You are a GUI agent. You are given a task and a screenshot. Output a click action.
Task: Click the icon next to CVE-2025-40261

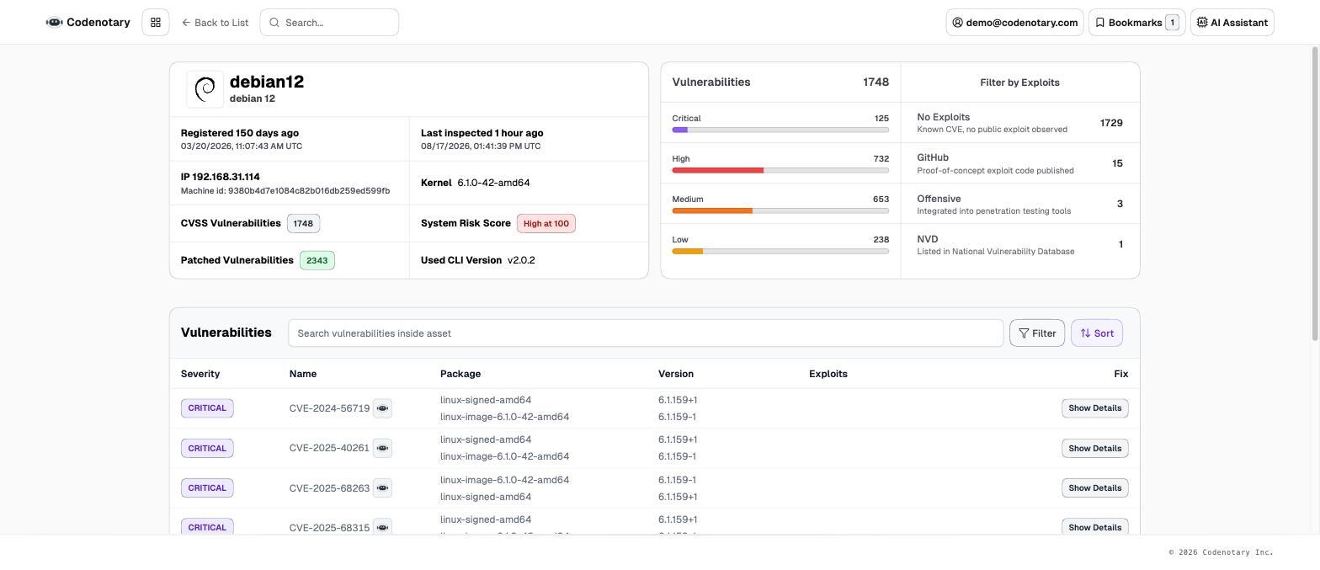[382, 448]
